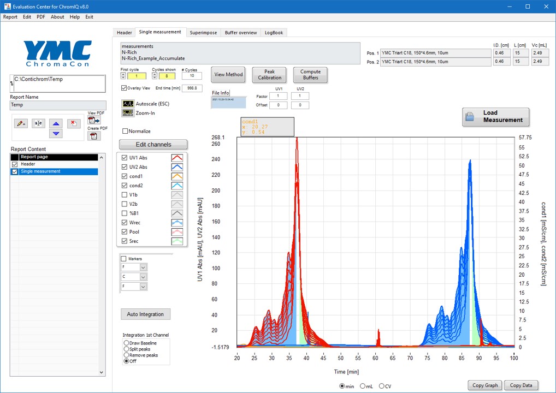Click the Zoom-In graph icon
The image size is (556, 393).
click(128, 113)
